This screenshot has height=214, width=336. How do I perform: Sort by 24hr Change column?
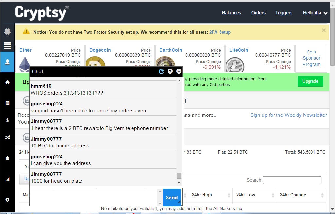(301, 195)
